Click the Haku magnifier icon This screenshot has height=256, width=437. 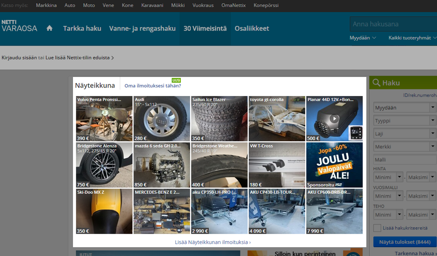376,83
